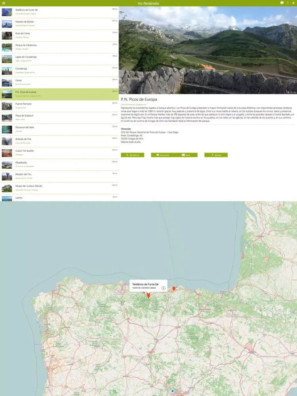Click the Dirección address label
Image resolution: width=297 pixels, height=396 pixels.
point(126,129)
